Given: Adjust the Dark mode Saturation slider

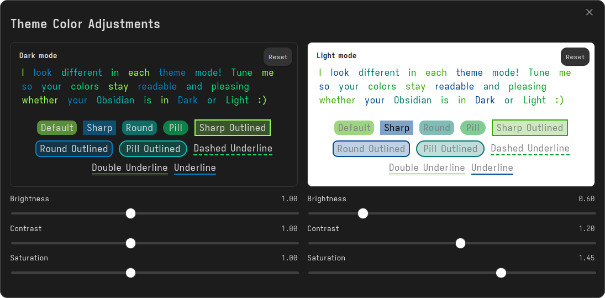Looking at the screenshot, I should tap(155, 273).
